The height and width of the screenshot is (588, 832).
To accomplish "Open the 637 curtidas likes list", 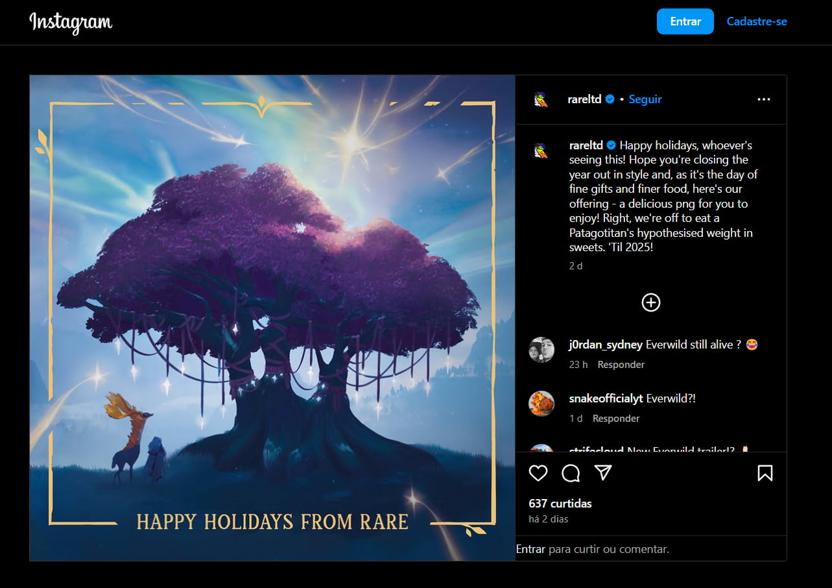I will [560, 504].
